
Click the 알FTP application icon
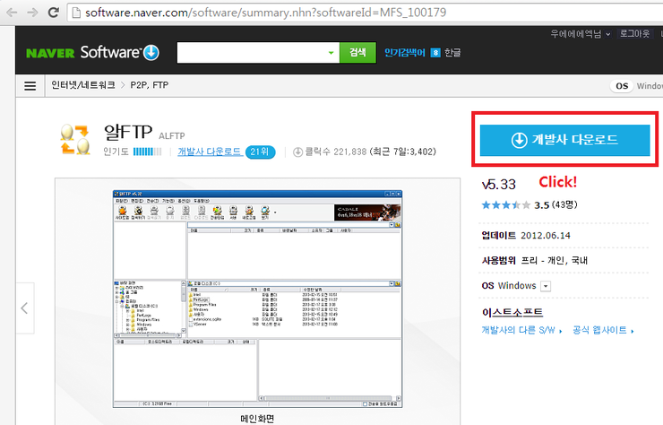point(75,140)
